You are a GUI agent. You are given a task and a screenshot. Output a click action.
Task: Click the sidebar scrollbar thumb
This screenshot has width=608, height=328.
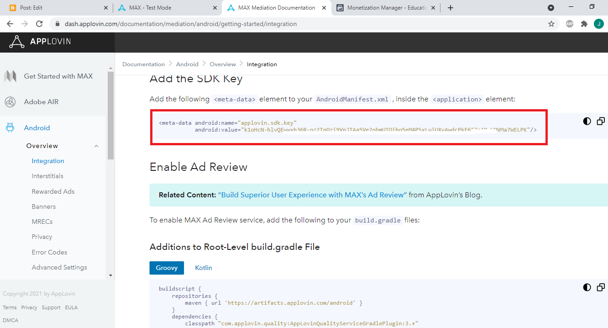(x=110, y=115)
